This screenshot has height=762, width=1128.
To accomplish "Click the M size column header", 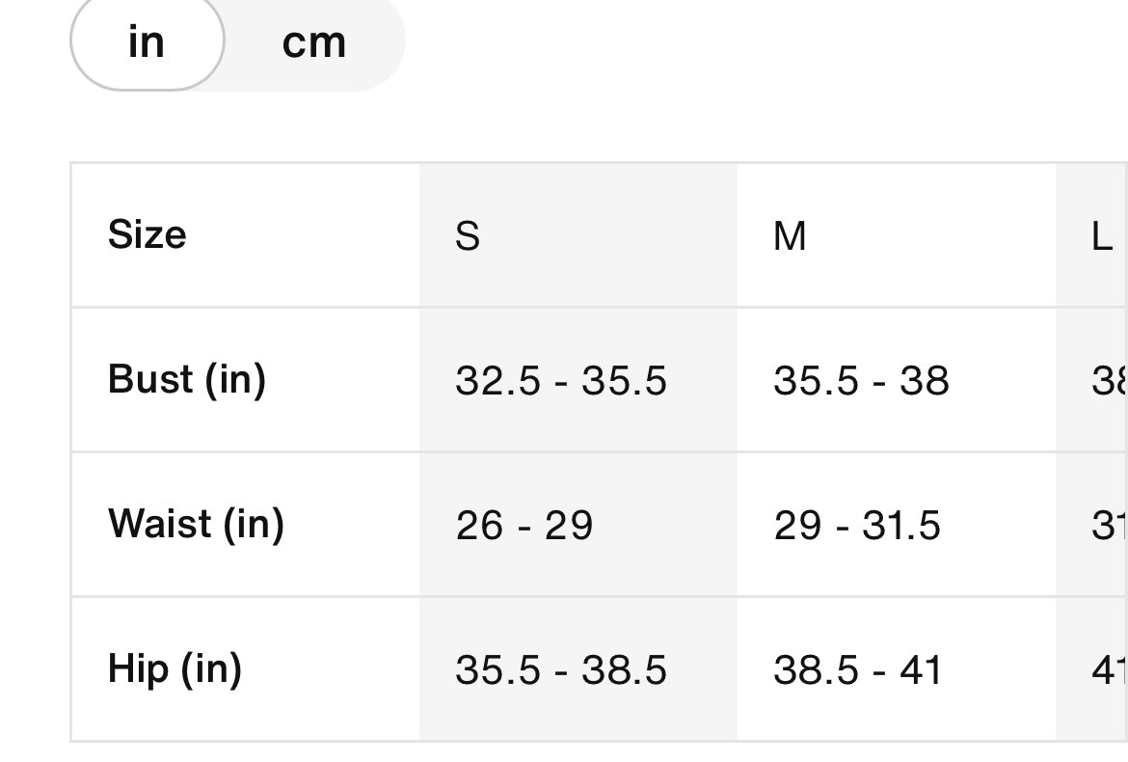I will click(x=790, y=236).
